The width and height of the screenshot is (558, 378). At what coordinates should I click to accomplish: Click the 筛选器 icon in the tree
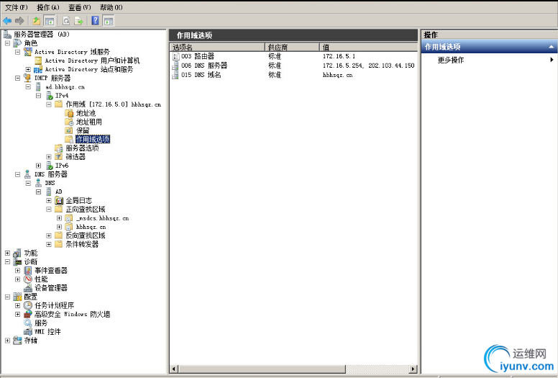point(59,157)
